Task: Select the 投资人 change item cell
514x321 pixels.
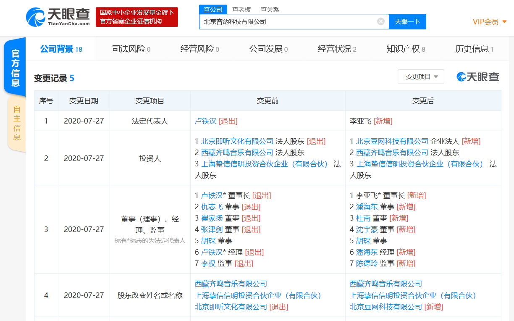Action: pyautogui.click(x=150, y=158)
